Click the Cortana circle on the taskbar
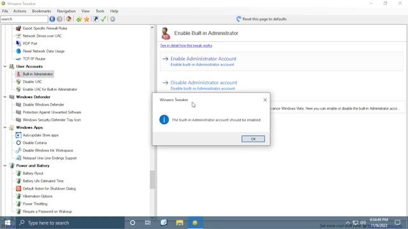 coord(133,223)
